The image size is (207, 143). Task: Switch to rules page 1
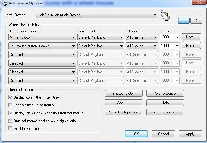[x=184, y=21]
